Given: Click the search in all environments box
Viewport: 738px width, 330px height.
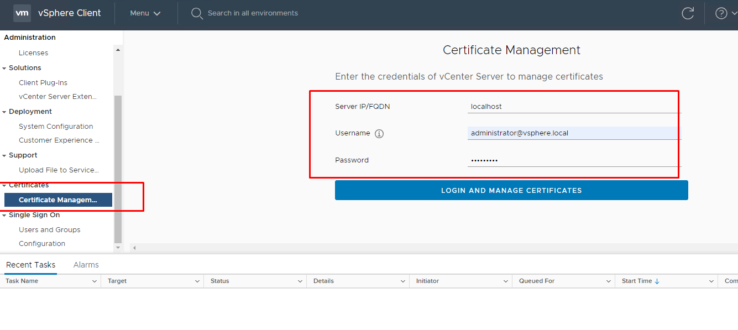Looking at the screenshot, I should pyautogui.click(x=253, y=13).
